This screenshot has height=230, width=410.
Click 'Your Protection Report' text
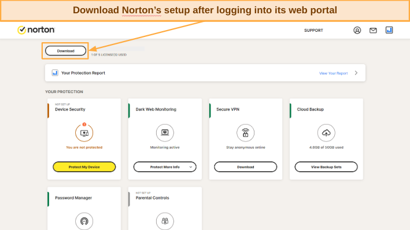coord(83,73)
